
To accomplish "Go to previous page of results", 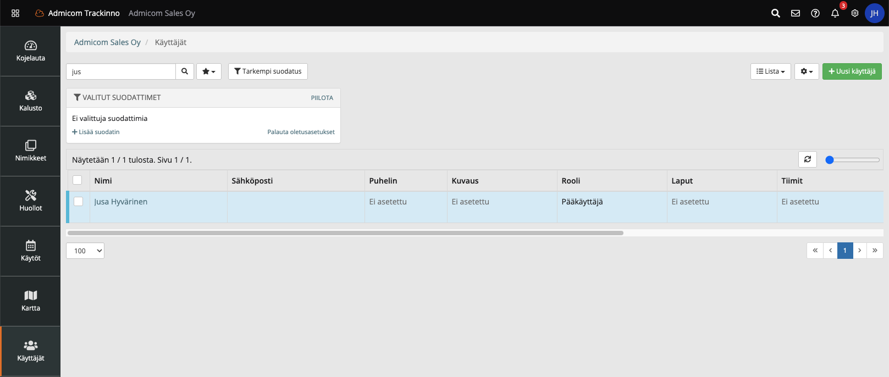I will pyautogui.click(x=830, y=251).
